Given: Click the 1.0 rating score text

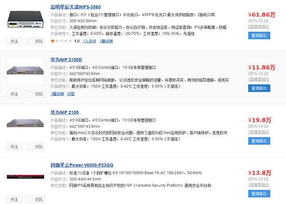Looking at the screenshot, I should (77, 41).
